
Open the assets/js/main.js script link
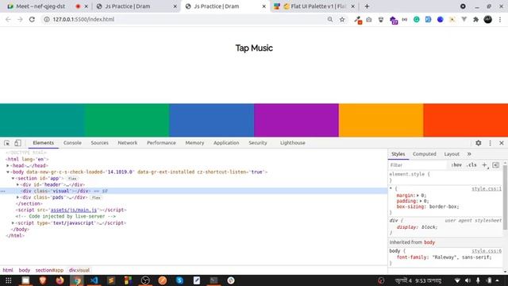tap(74, 210)
